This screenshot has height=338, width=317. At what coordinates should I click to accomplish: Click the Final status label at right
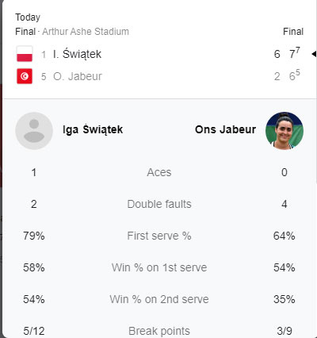tap(293, 32)
